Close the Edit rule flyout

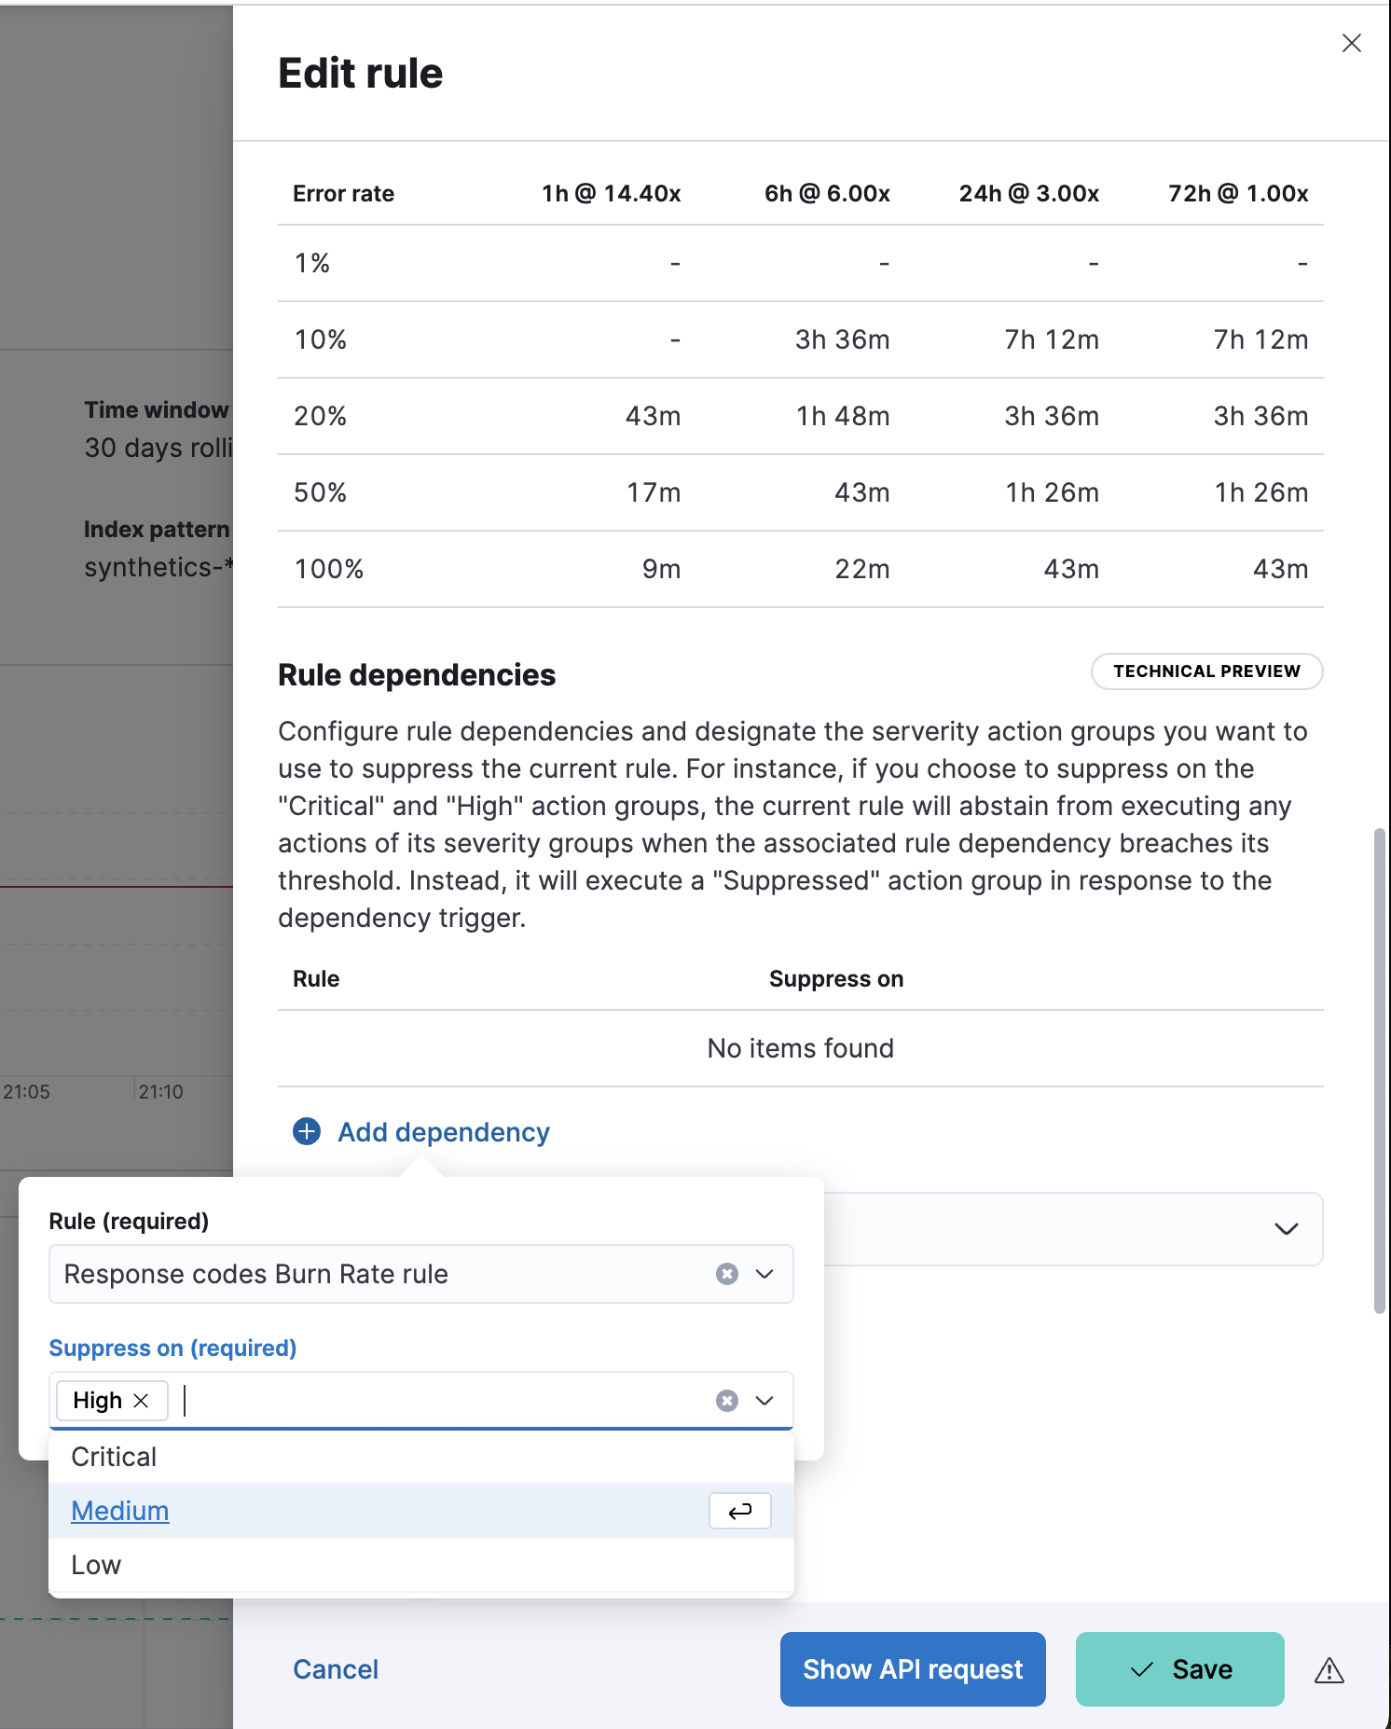point(1351,43)
